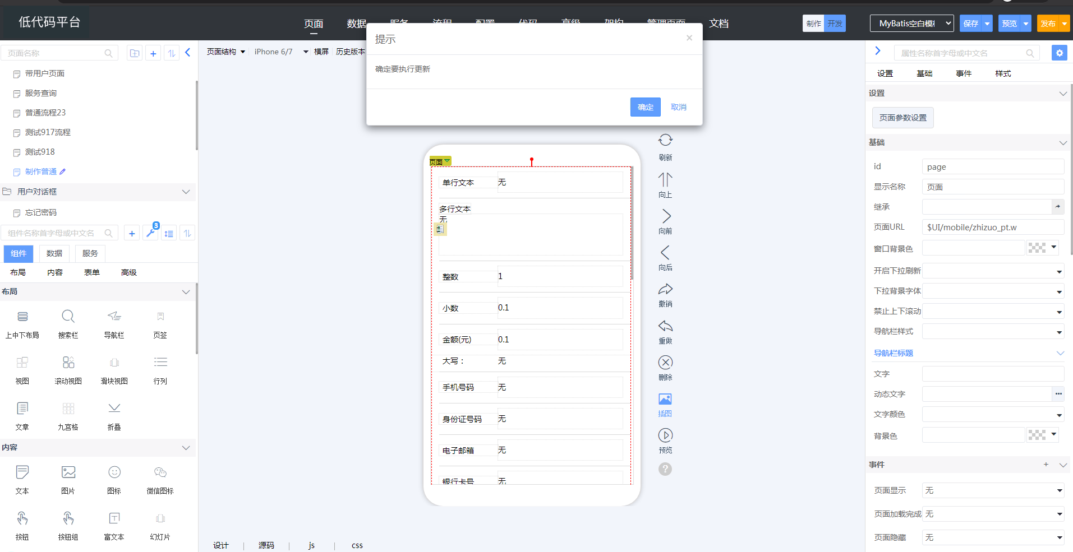Screen dimensions: 1073x552
Task: Select the 测试918 page in list
Action: 40,152
